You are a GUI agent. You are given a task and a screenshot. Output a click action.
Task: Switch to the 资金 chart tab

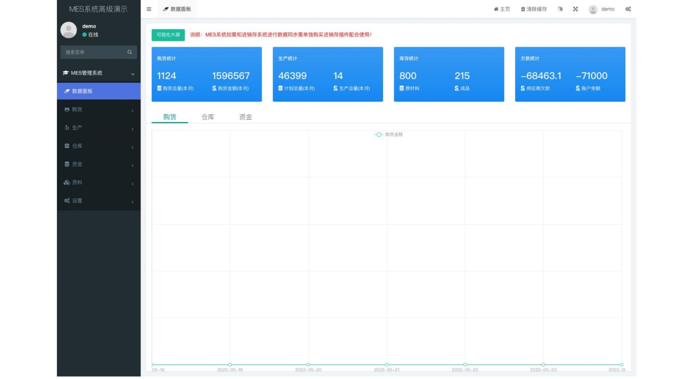point(246,117)
